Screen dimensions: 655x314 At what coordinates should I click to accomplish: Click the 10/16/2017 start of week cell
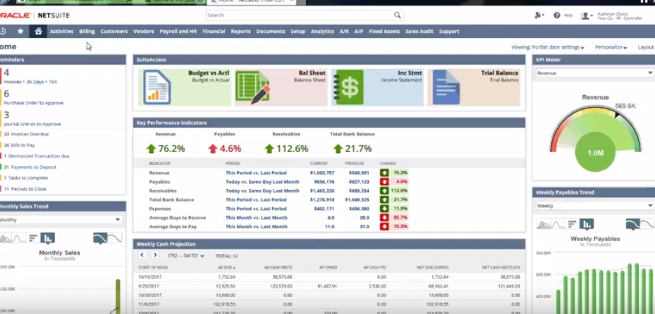[x=149, y=277]
